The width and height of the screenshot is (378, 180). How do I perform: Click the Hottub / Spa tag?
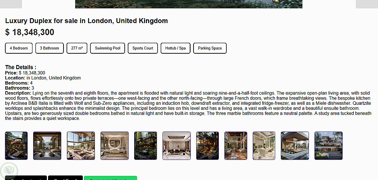(175, 48)
